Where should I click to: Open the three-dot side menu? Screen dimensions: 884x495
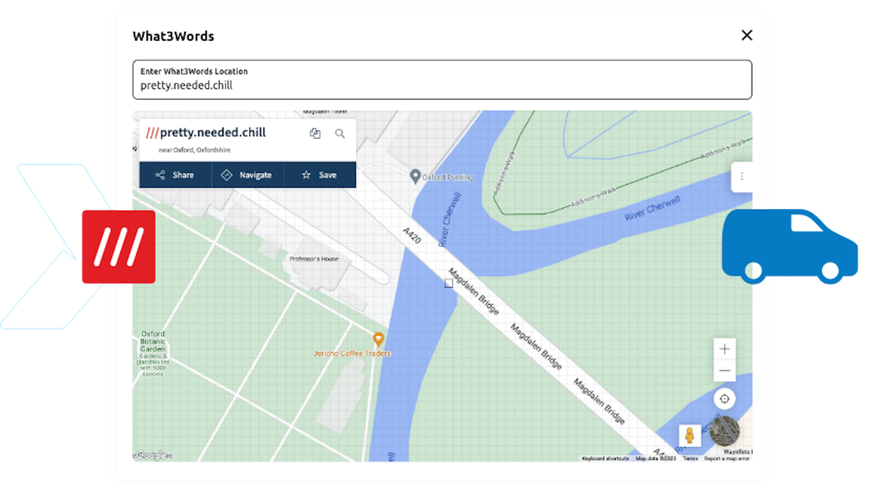(x=742, y=176)
